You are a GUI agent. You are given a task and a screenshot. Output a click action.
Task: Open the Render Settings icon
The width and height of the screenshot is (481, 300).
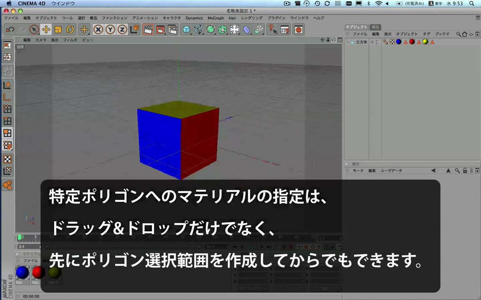pos(173,30)
